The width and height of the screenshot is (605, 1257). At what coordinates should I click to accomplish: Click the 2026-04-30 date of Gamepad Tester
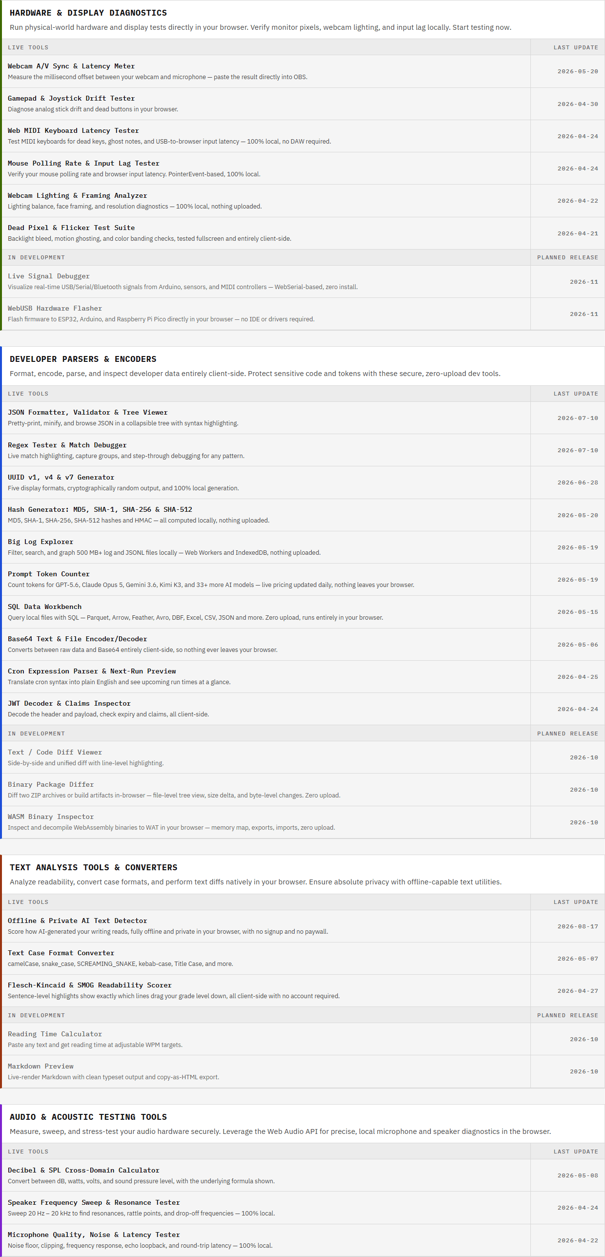coord(578,104)
